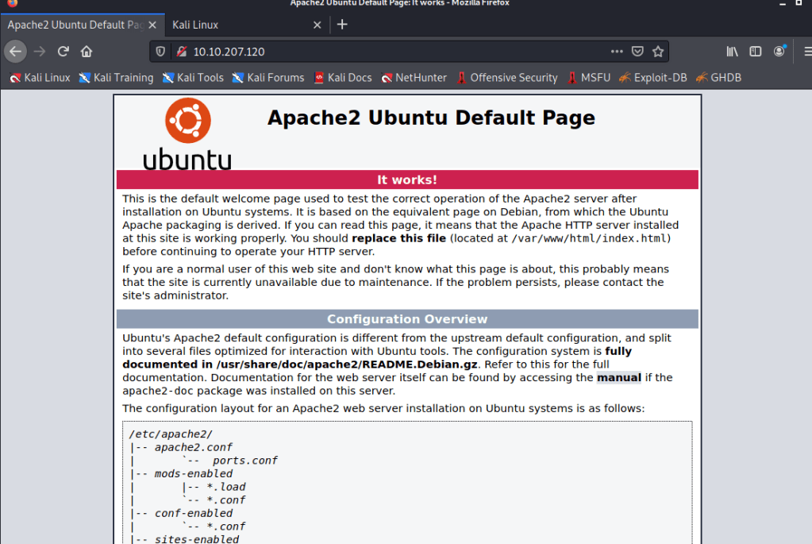Open page actions three-dot menu

coord(617,52)
